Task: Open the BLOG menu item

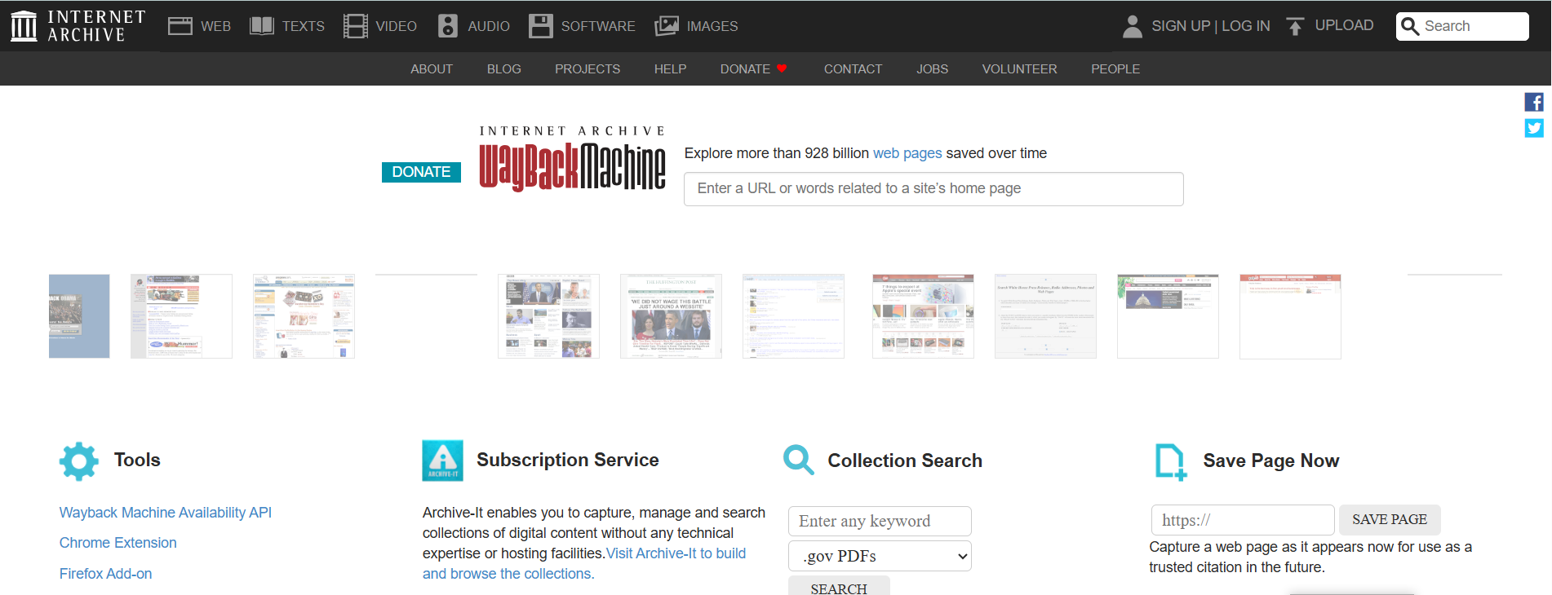Action: pos(504,69)
